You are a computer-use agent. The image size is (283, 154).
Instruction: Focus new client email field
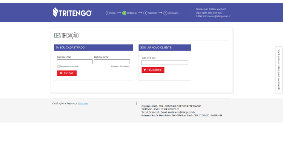click(x=165, y=62)
